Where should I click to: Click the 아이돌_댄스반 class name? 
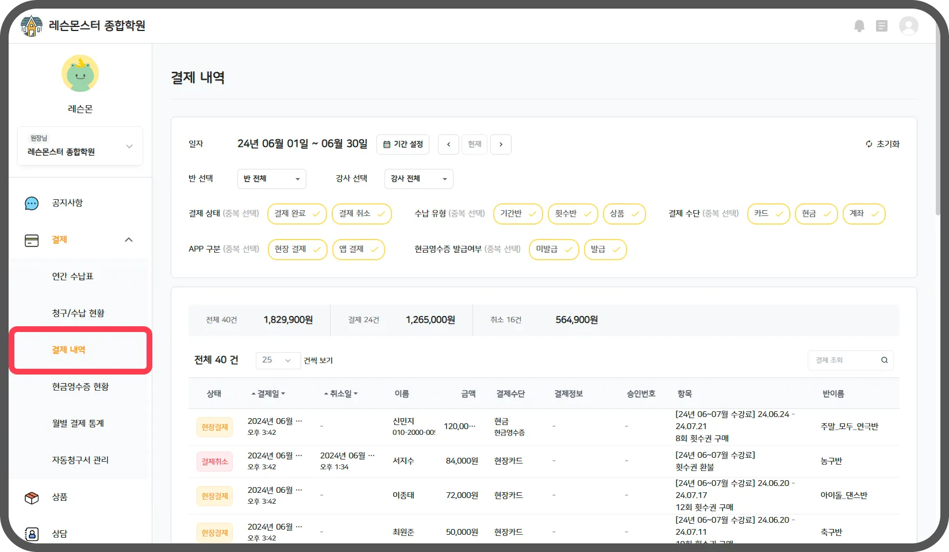(x=844, y=496)
